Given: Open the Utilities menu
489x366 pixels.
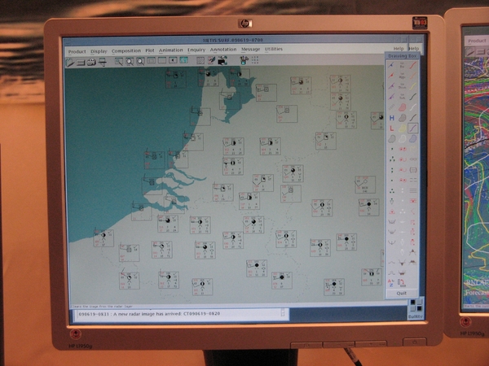Looking at the screenshot, I should 274,50.
